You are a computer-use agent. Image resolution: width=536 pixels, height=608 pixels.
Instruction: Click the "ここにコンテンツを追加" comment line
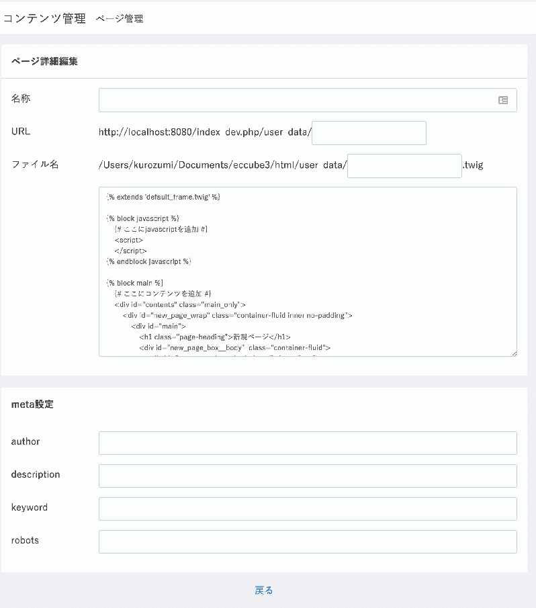(x=163, y=294)
